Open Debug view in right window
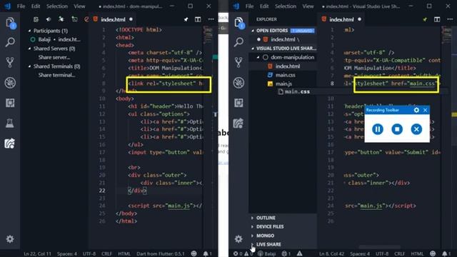This screenshot has height=257, width=457. [x=238, y=83]
